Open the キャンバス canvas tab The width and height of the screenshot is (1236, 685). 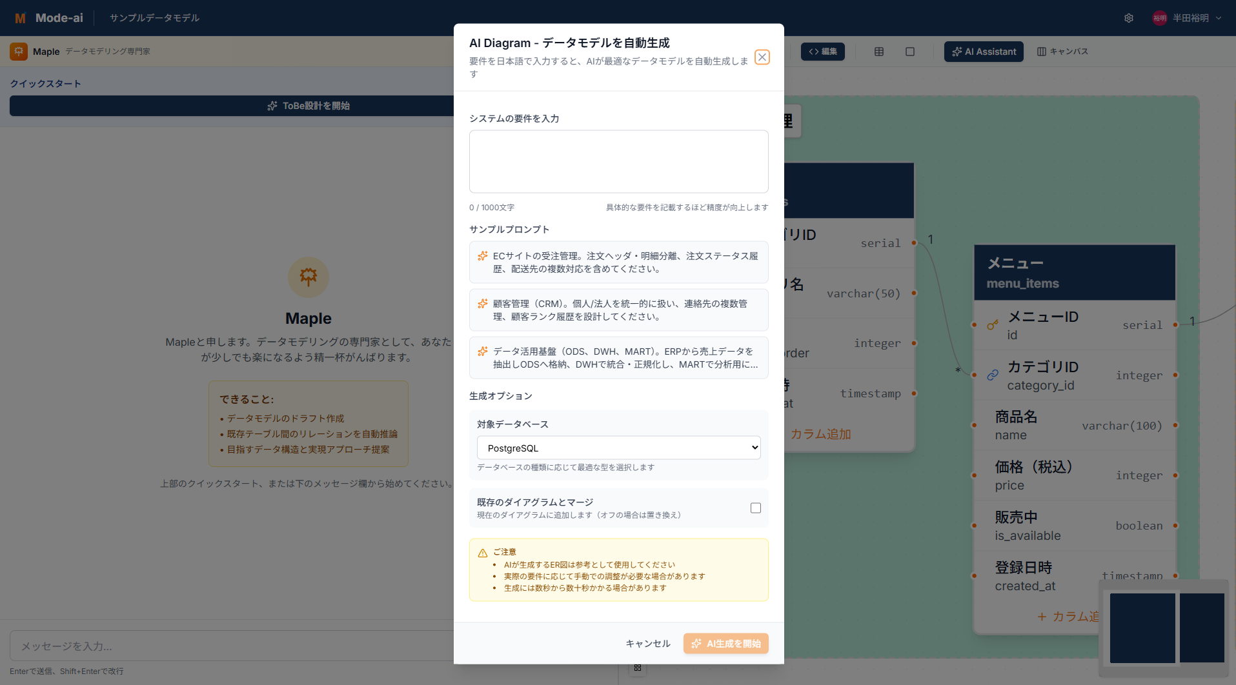[1062, 52]
